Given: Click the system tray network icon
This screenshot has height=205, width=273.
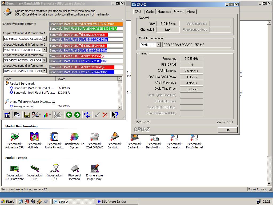Looking at the screenshot, I should coord(259,202).
